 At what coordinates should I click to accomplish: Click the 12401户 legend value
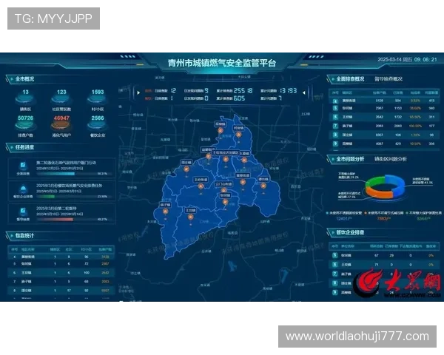pos(344,219)
